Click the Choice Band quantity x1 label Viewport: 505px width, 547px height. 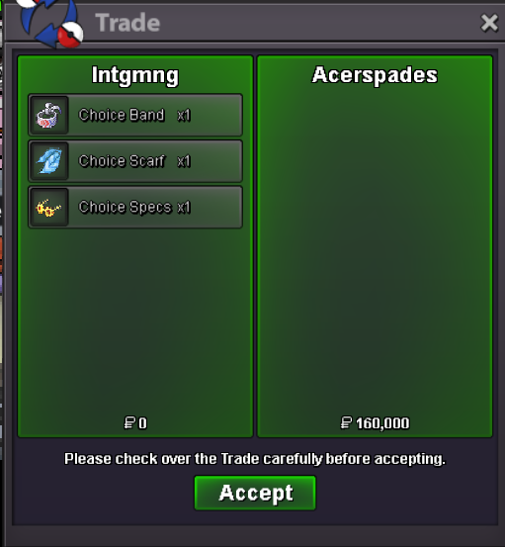184,115
